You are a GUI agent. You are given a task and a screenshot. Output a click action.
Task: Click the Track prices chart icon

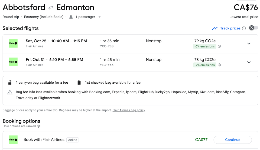point(215,28)
